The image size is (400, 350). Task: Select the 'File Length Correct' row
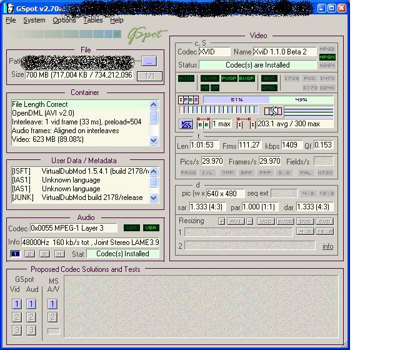[80, 104]
